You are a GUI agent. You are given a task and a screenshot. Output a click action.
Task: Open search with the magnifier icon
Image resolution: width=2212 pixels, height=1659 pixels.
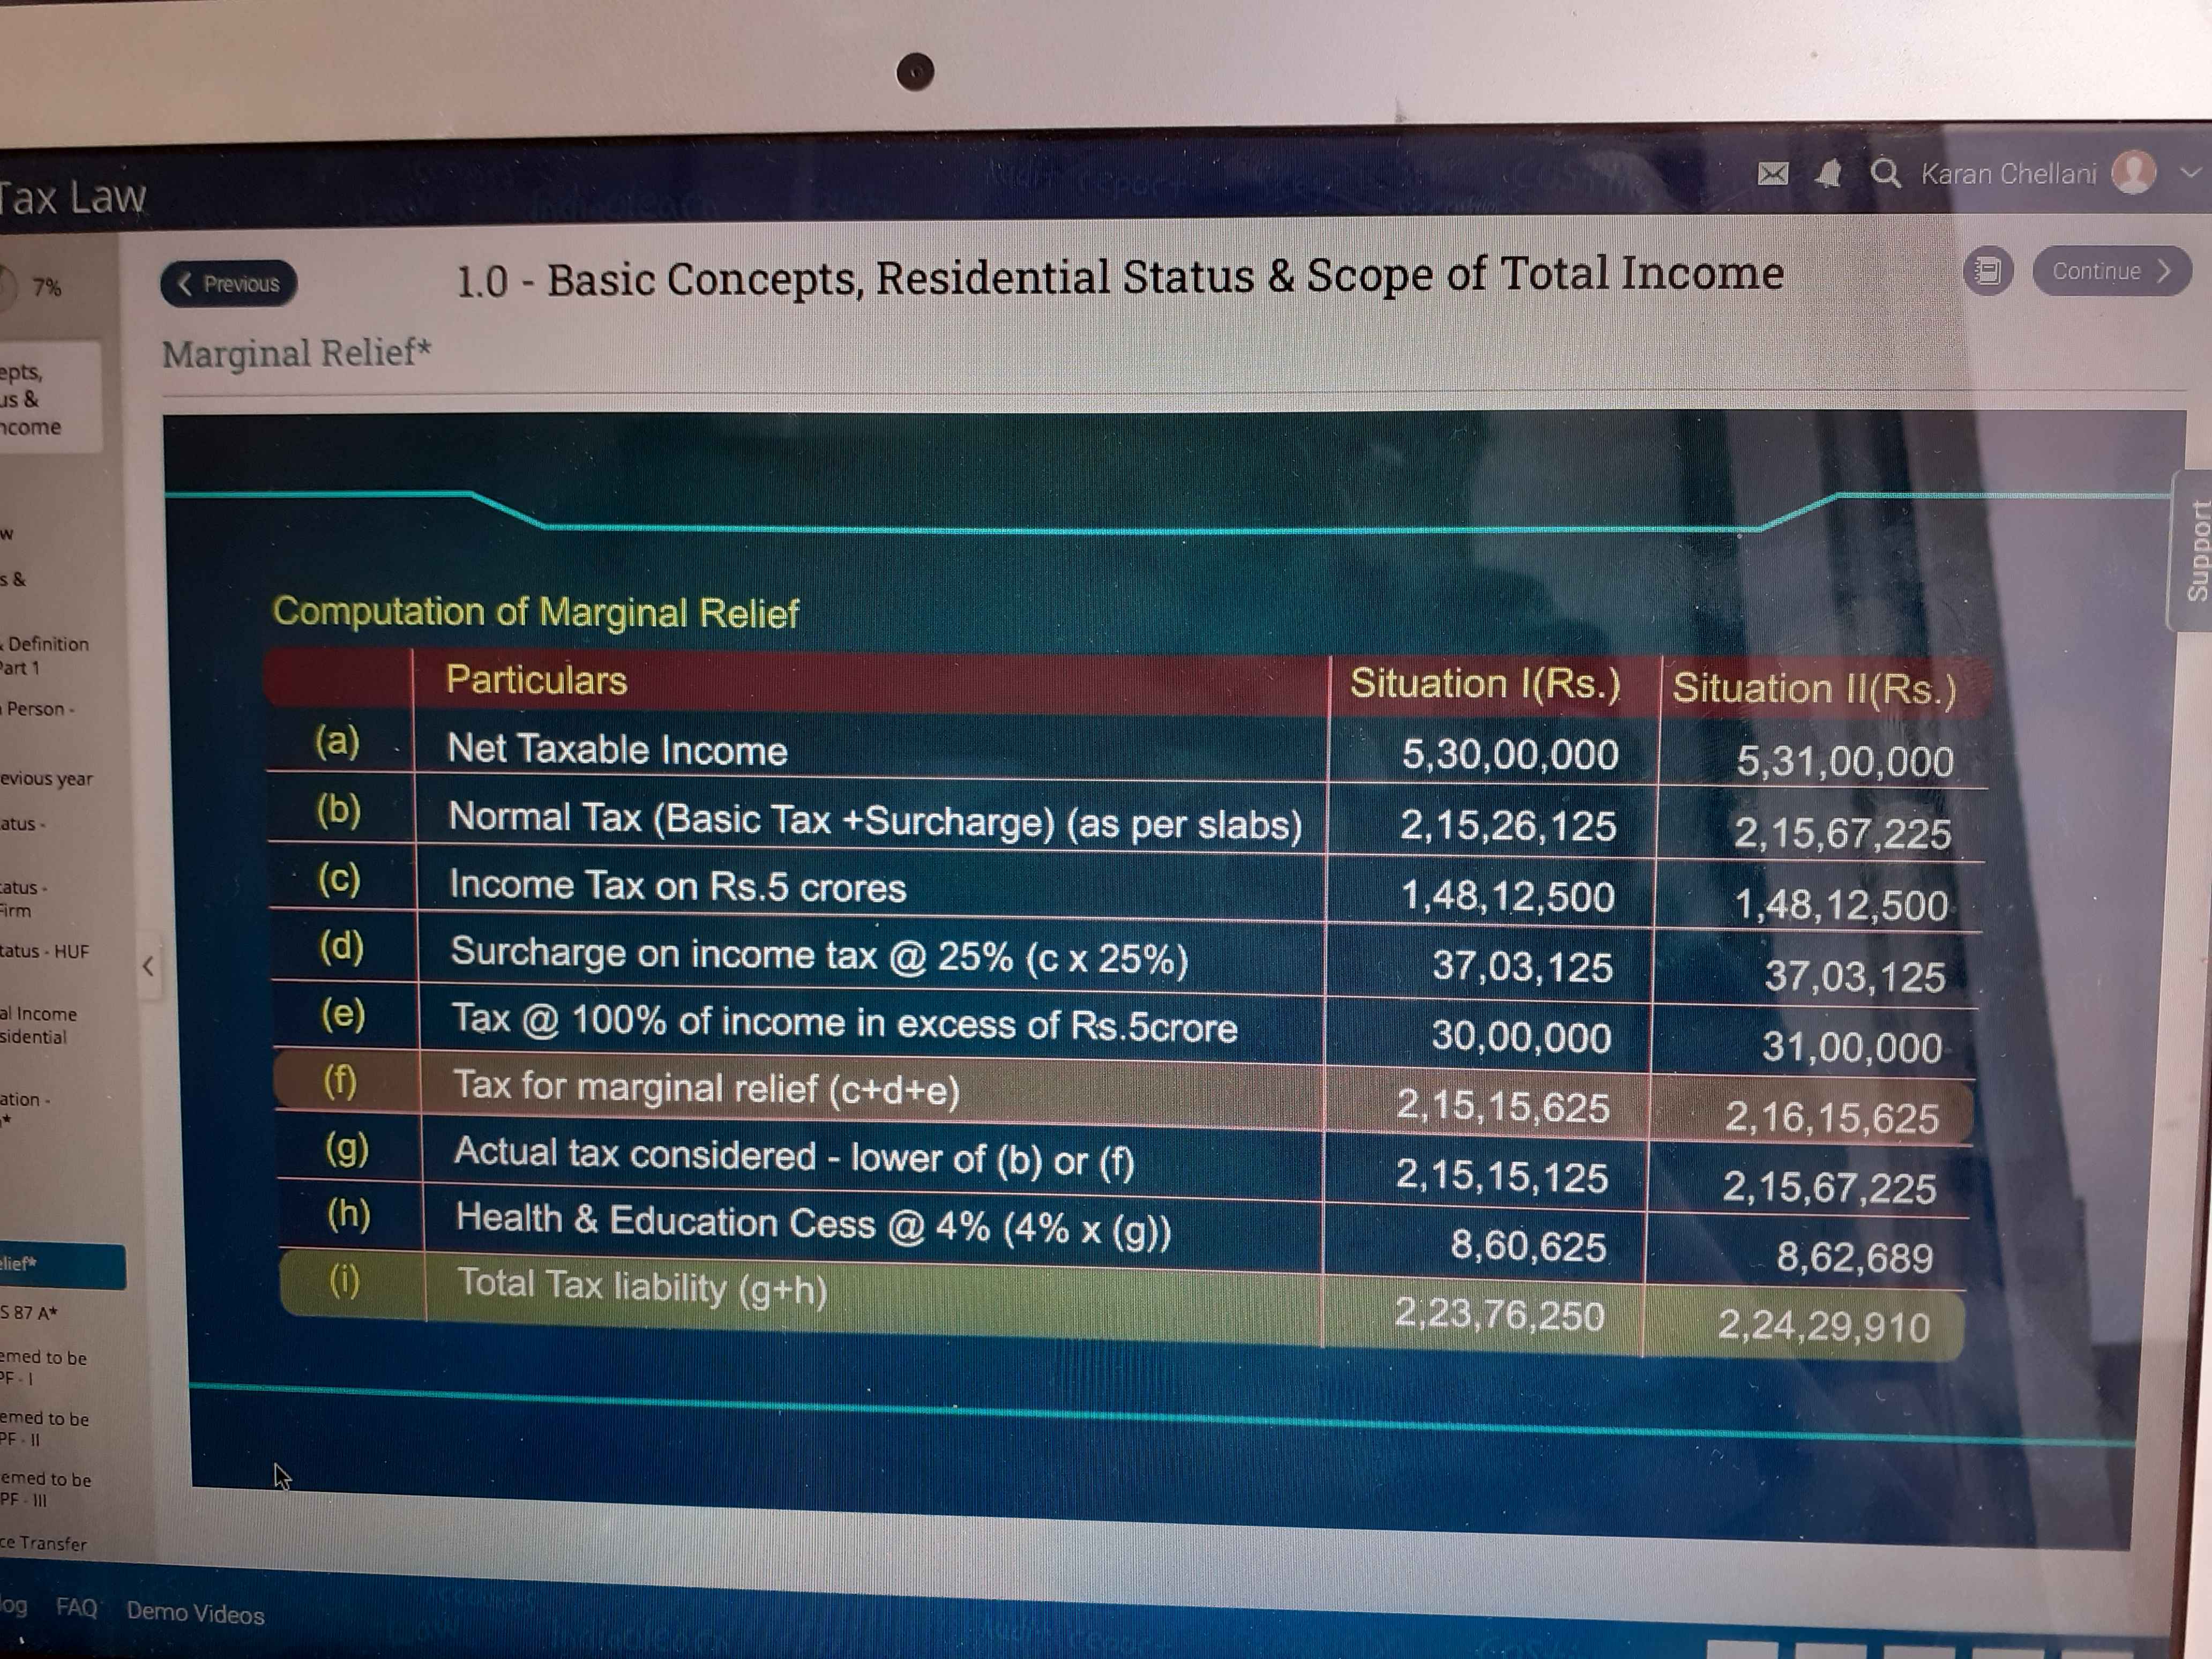1885,173
